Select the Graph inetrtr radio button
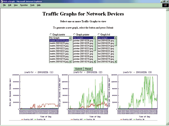 [x=50, y=35]
